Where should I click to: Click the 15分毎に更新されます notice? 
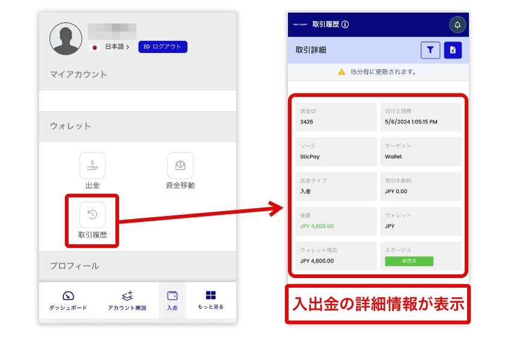(383, 72)
